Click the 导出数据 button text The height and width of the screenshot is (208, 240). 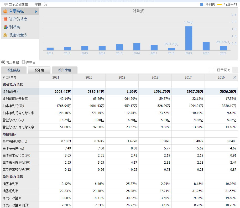tap(12, 63)
